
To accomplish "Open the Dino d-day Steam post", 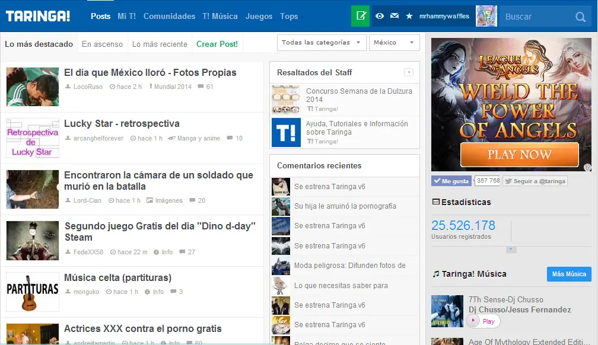I will [160, 231].
